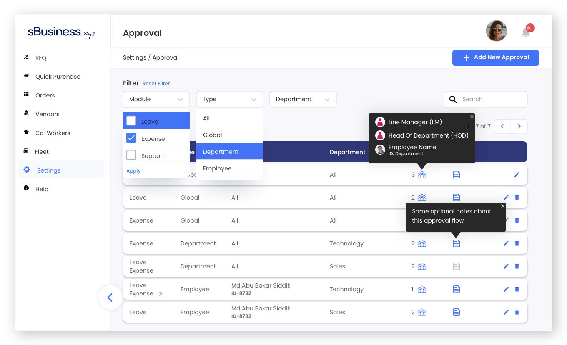
Task: Check the Leave module checkbox
Action: 131,121
